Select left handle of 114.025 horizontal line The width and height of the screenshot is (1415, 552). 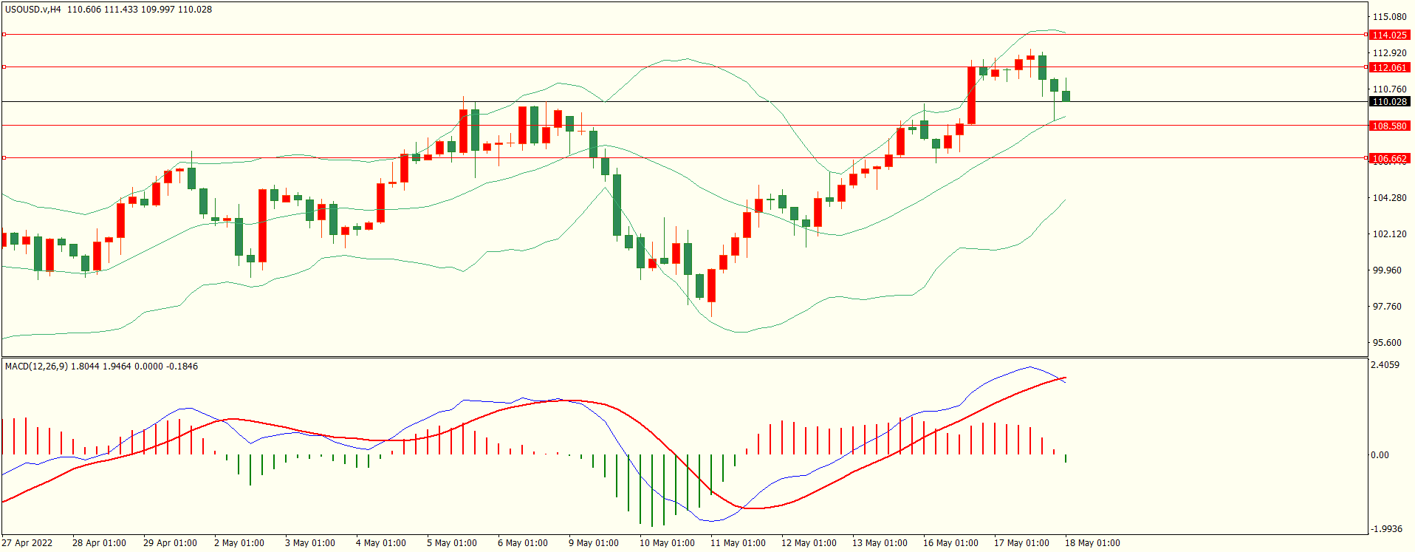tap(4, 34)
